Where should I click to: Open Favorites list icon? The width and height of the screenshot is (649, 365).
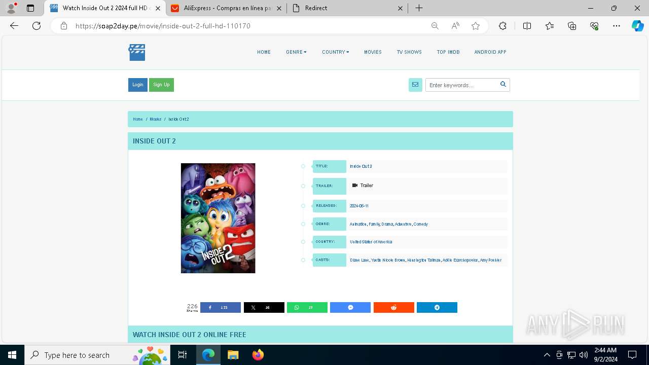point(550,26)
